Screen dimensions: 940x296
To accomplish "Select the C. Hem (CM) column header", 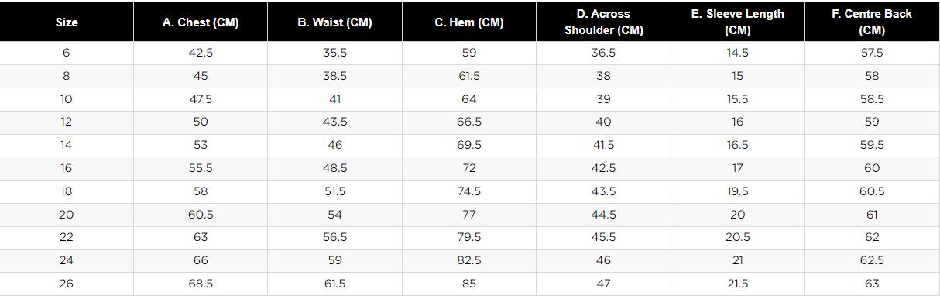I will [469, 22].
